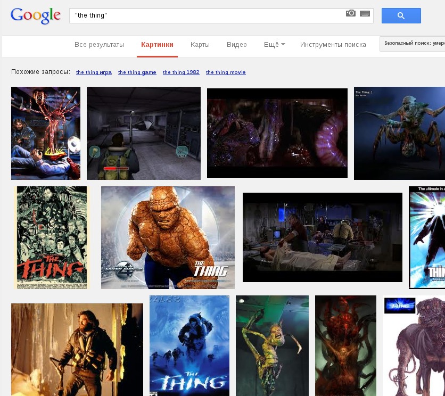Follow related query "the thing игра"
The height and width of the screenshot is (396, 445).
94,72
